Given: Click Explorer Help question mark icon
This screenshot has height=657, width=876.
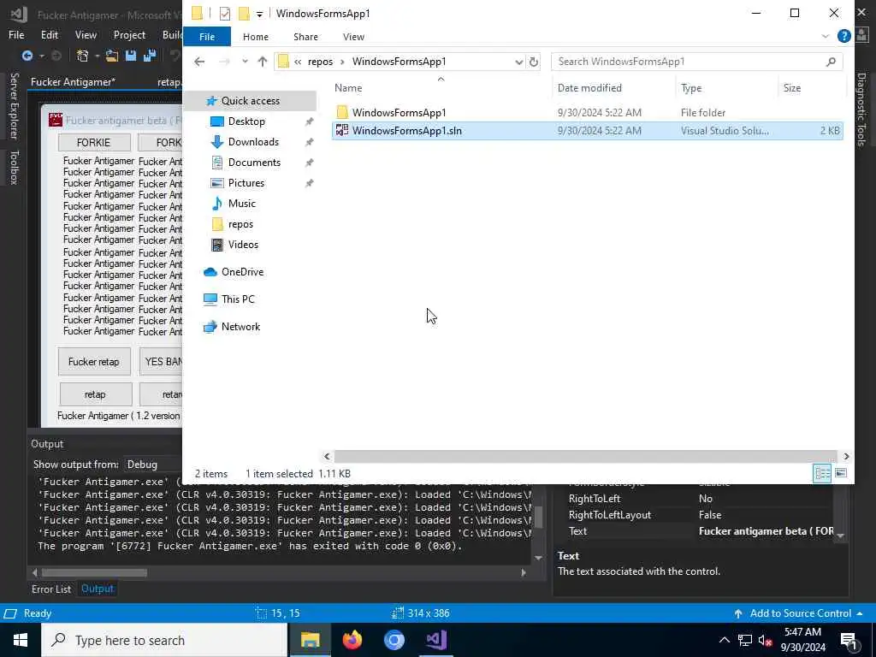Looking at the screenshot, I should click(843, 36).
